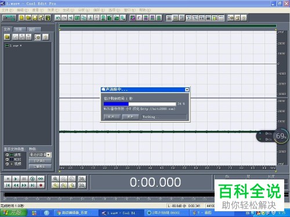
Task: Click the 'L: -80.8dB @ 0:00.341' status entry
Action: pos(184,206)
